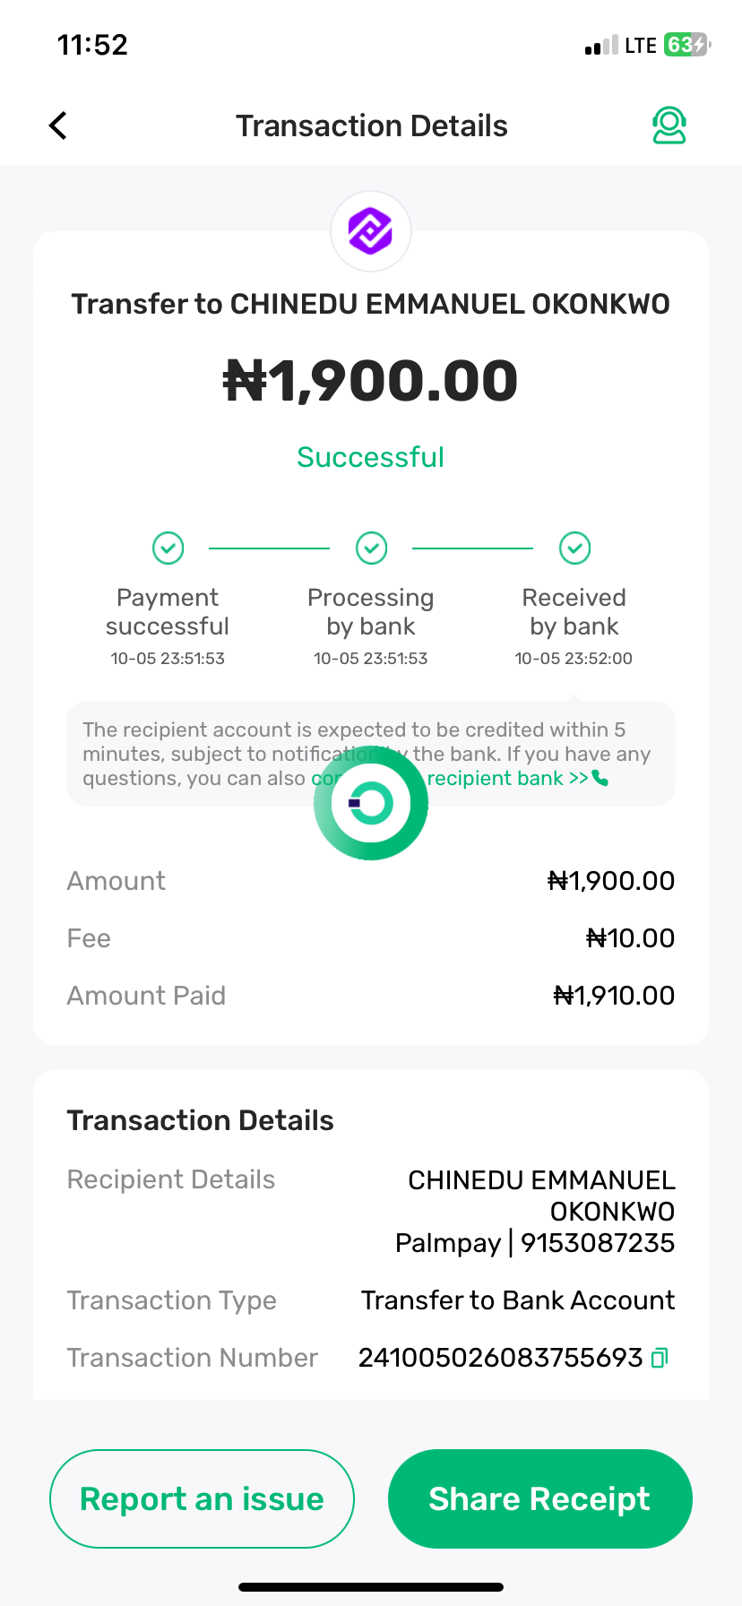Tap the green phone icon
742x1606 pixels.
coord(600,778)
